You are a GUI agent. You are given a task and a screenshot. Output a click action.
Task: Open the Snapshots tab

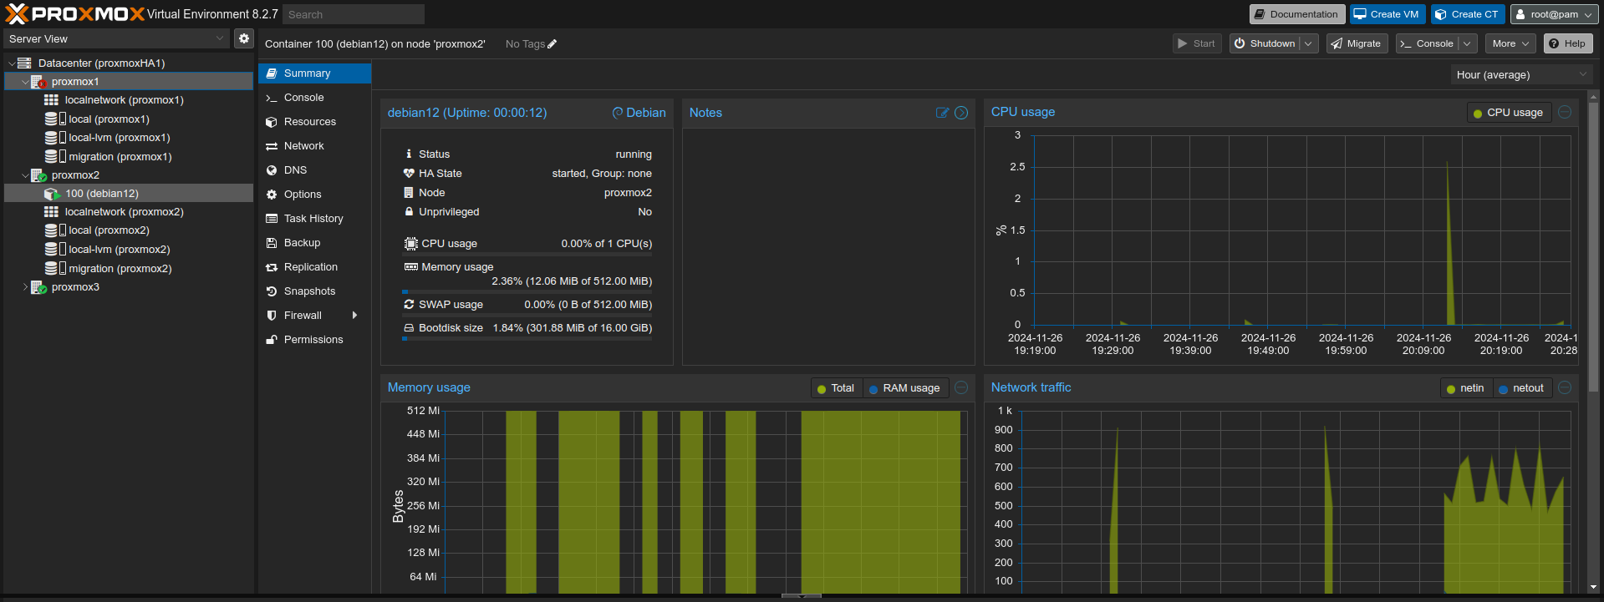coord(314,291)
